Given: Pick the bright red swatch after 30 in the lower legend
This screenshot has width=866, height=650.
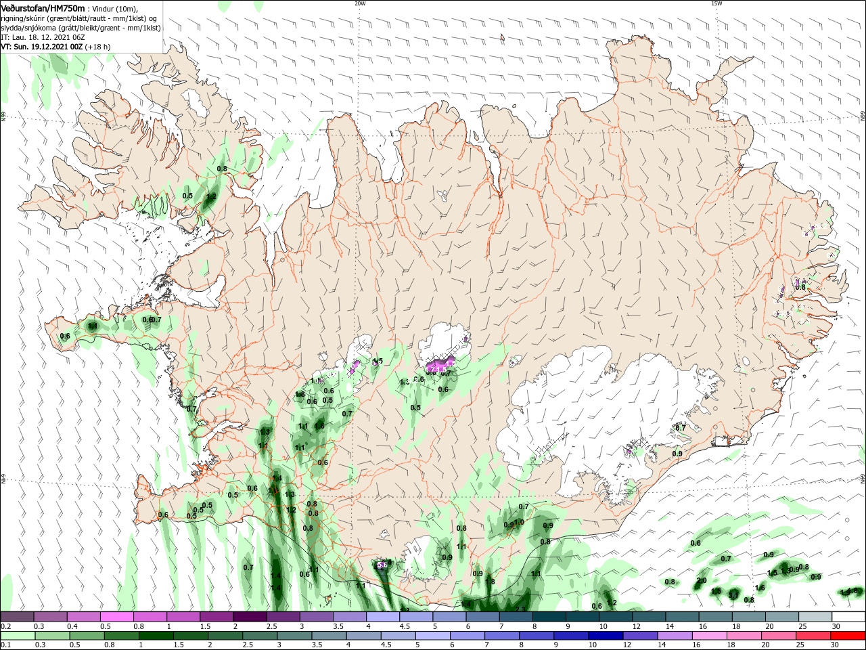Looking at the screenshot, I should pos(848,636).
